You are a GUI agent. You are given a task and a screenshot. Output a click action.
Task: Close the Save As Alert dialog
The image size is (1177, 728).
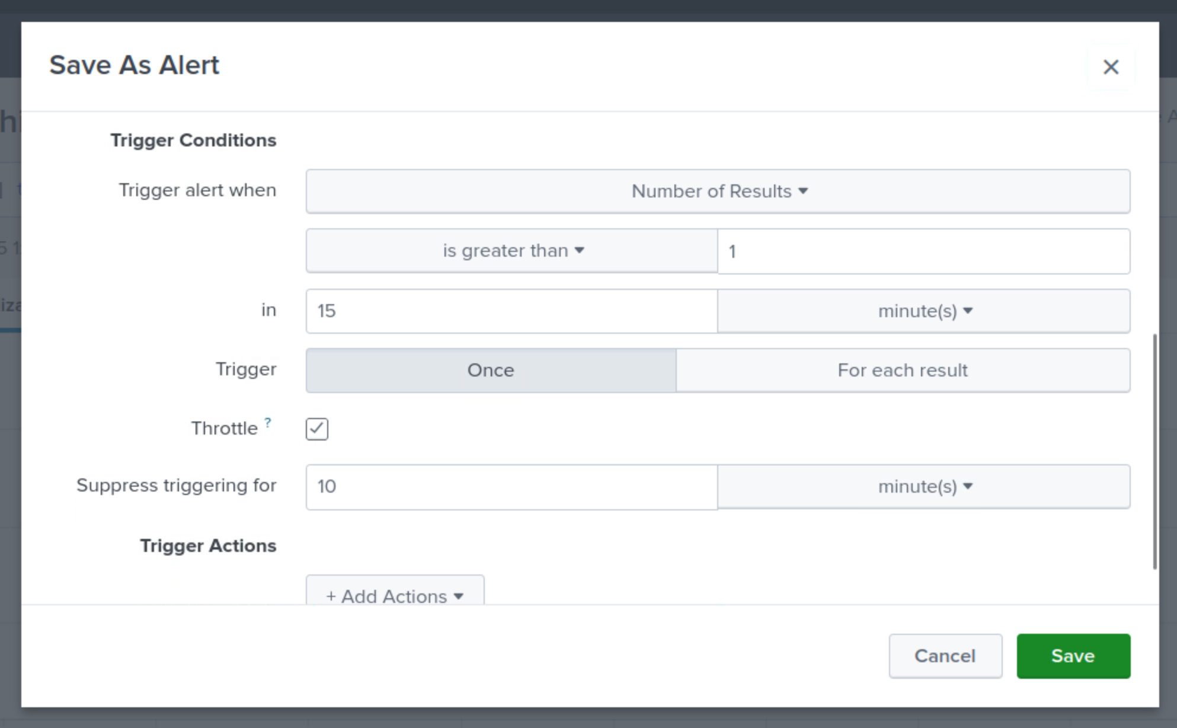pyautogui.click(x=1111, y=66)
